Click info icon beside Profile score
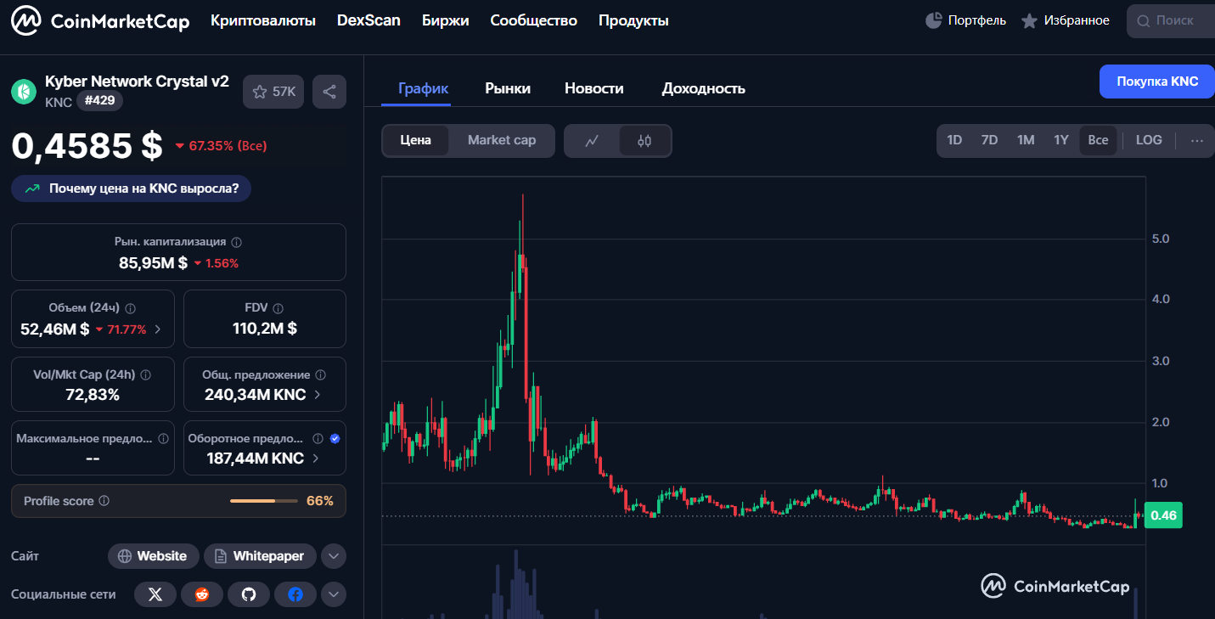1215x619 pixels. point(104,501)
